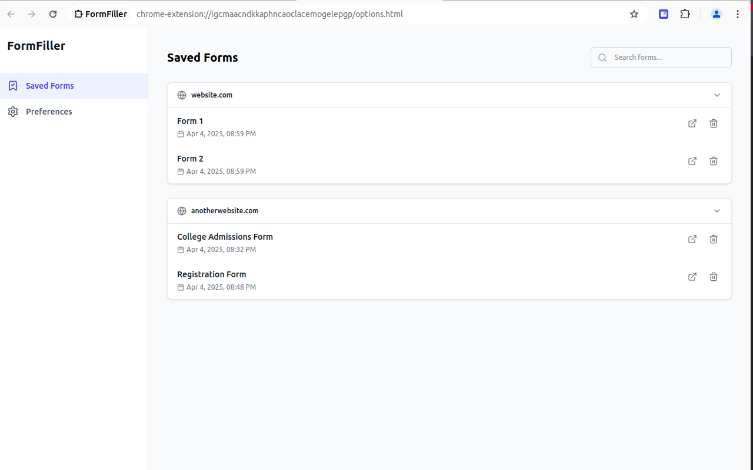This screenshot has height=470, width=753.
Task: Click the globe icon beside website.com
Action: coord(182,95)
